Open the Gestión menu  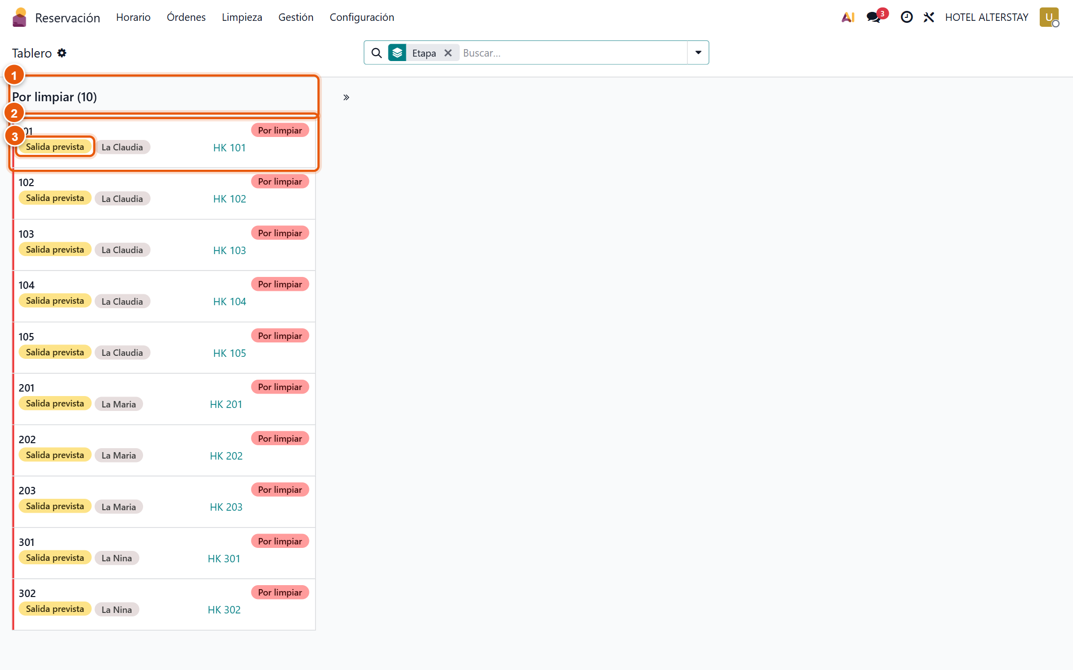point(296,17)
